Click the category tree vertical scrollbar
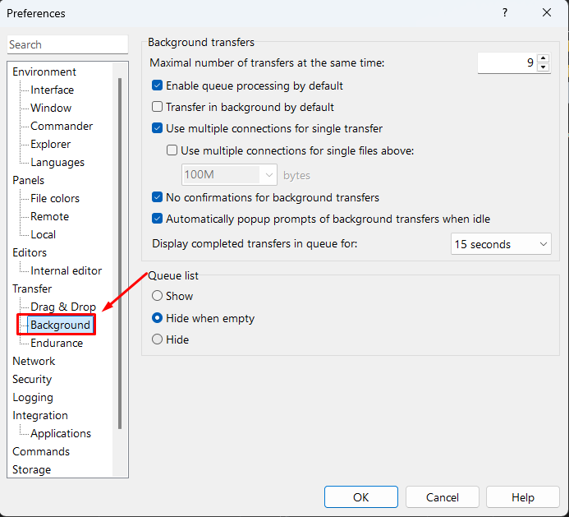The height and width of the screenshot is (517, 569). pos(120,247)
